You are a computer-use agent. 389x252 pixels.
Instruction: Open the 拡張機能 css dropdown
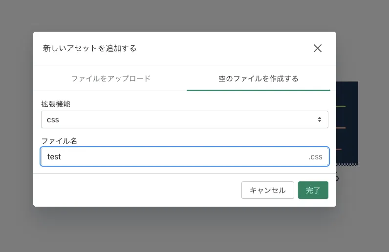(184, 119)
